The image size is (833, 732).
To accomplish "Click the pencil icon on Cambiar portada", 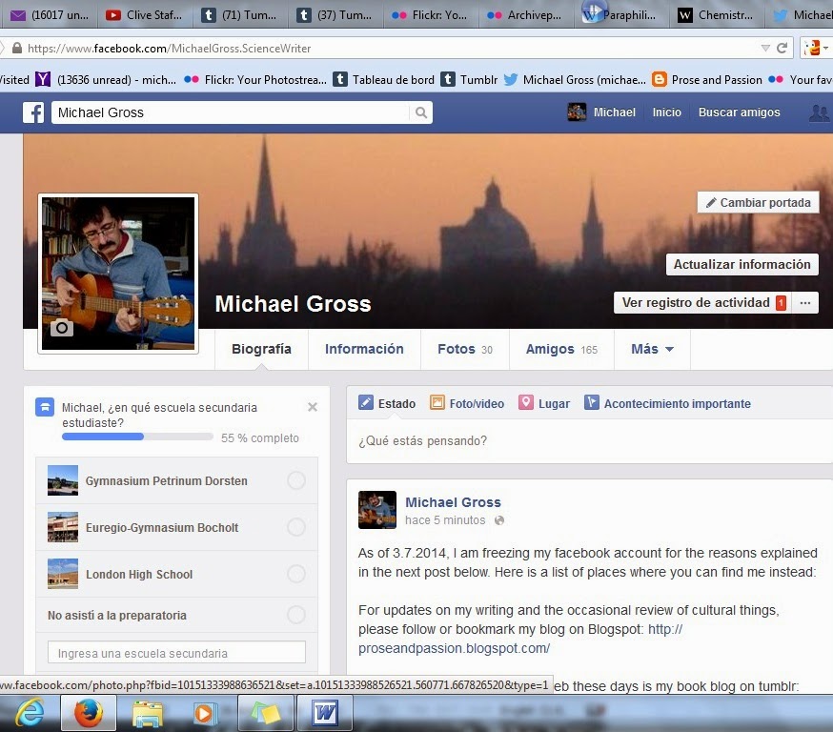I will (x=711, y=202).
